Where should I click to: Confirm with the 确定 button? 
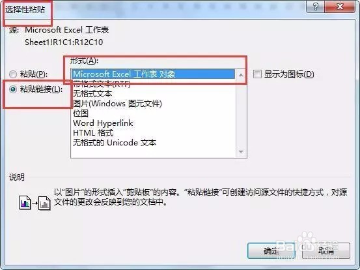[271, 250]
